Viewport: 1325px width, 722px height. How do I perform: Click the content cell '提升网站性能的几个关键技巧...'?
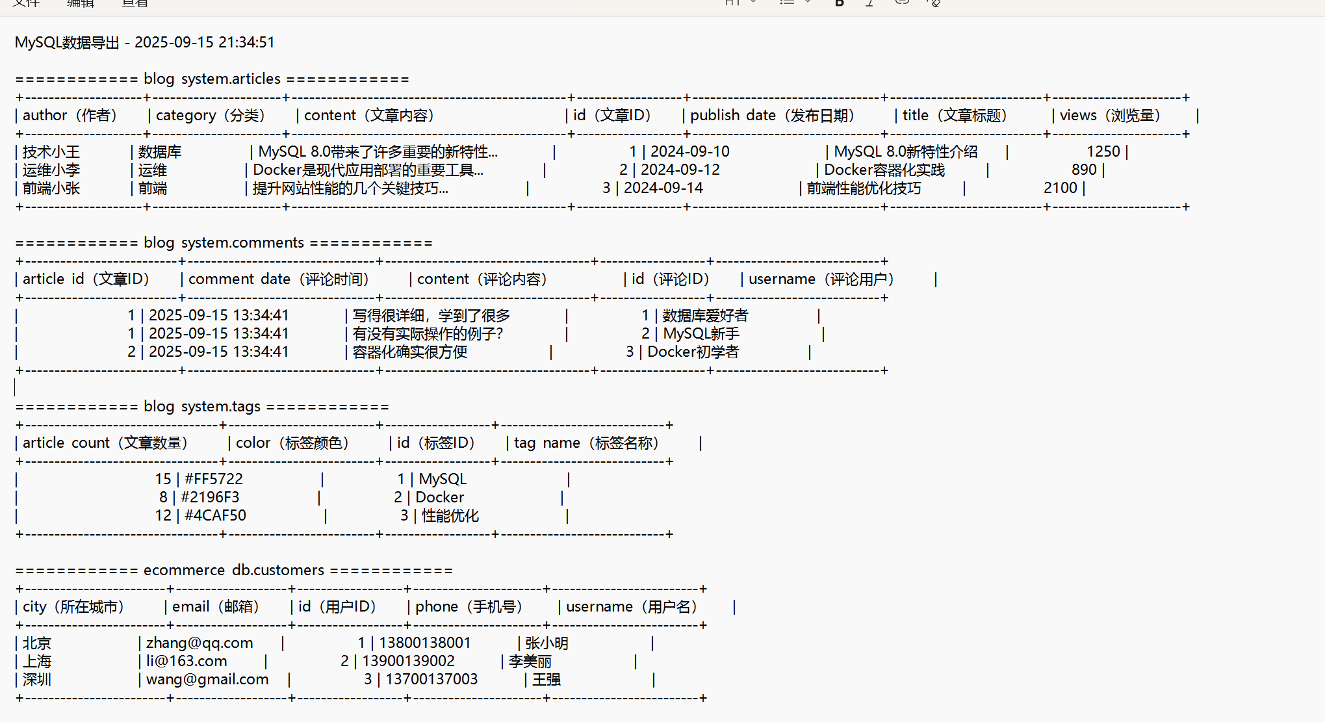click(x=350, y=188)
